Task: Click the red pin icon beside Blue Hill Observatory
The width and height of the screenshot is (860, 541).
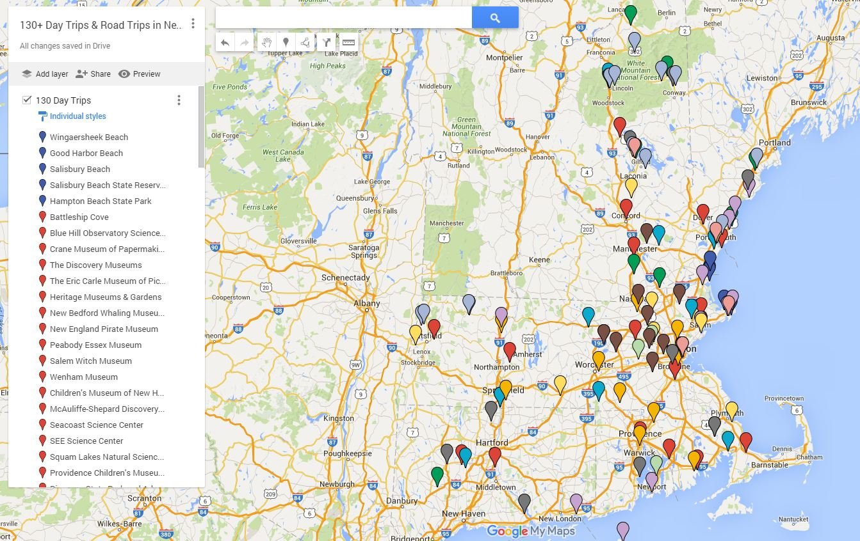Action: (42, 233)
